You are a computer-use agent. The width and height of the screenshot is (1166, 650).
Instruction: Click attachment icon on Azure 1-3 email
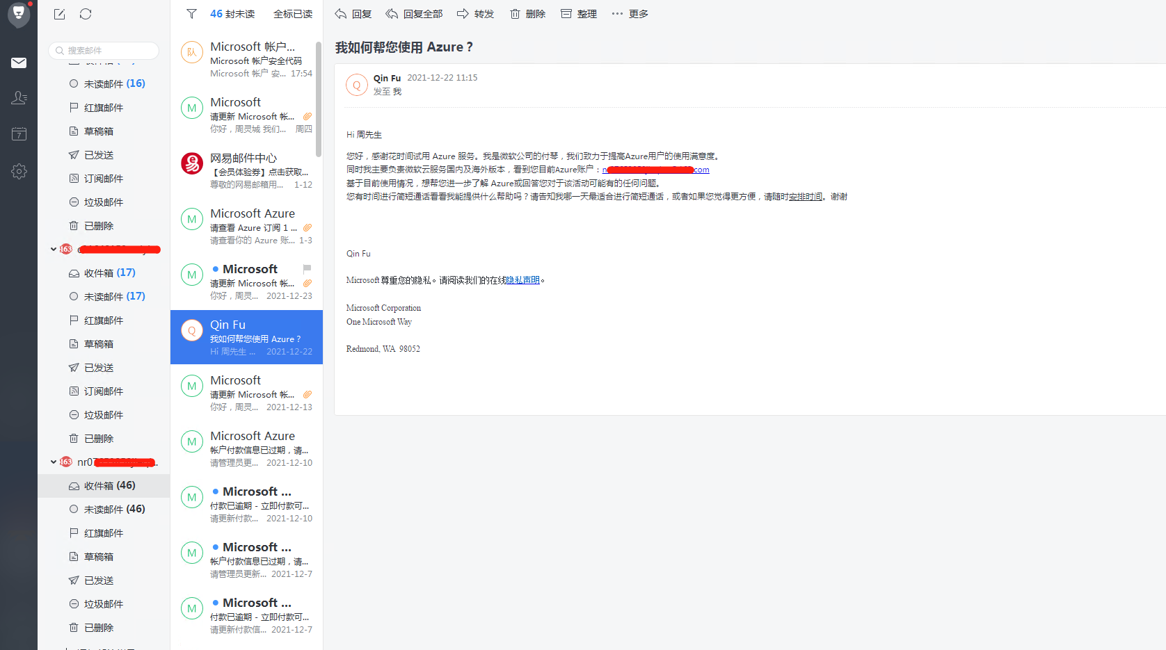(x=307, y=227)
